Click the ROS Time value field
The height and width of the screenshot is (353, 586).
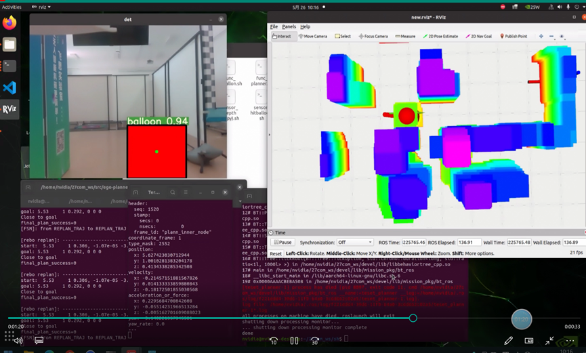(x=413, y=243)
